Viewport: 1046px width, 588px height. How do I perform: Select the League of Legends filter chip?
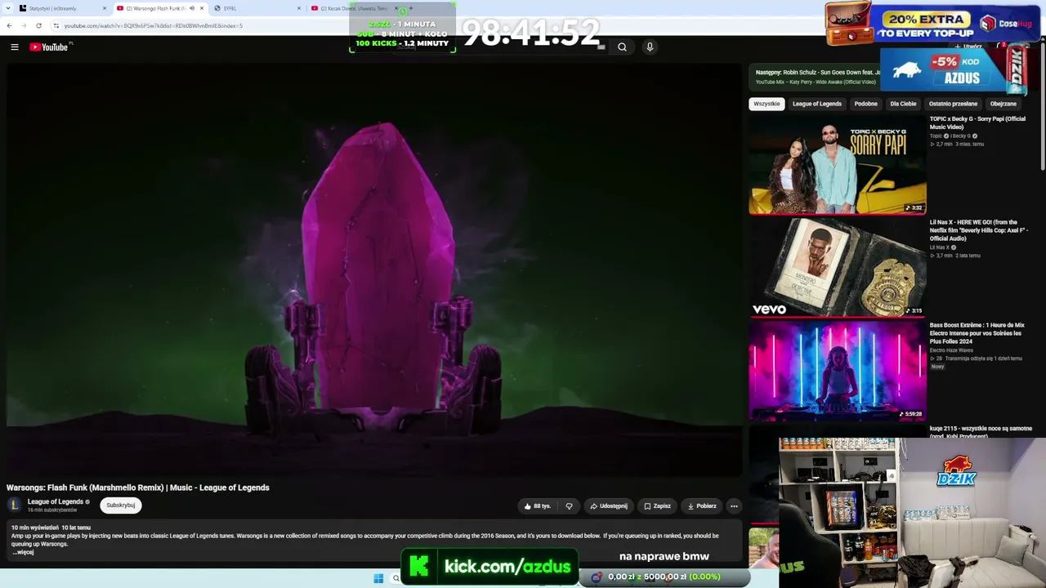tap(817, 104)
